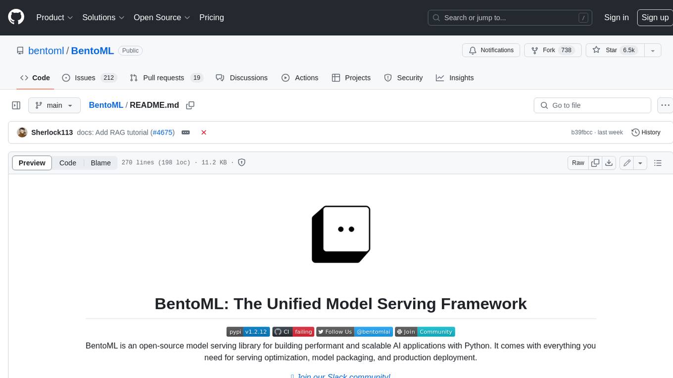Focus the Go to file field
The image size is (673, 378).
[x=592, y=105]
